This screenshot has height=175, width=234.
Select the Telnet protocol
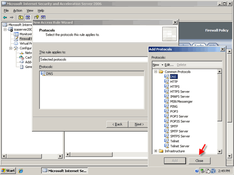(x=175, y=141)
